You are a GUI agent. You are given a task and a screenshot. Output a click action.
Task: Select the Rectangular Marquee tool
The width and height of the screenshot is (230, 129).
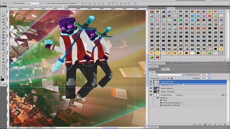(x=3, y=13)
